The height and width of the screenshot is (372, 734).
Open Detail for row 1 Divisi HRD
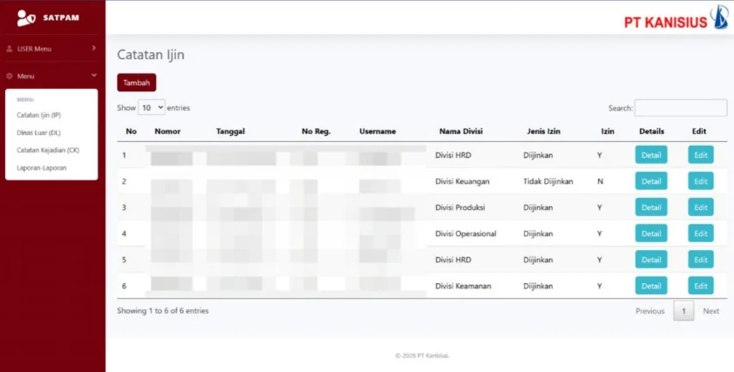(651, 155)
